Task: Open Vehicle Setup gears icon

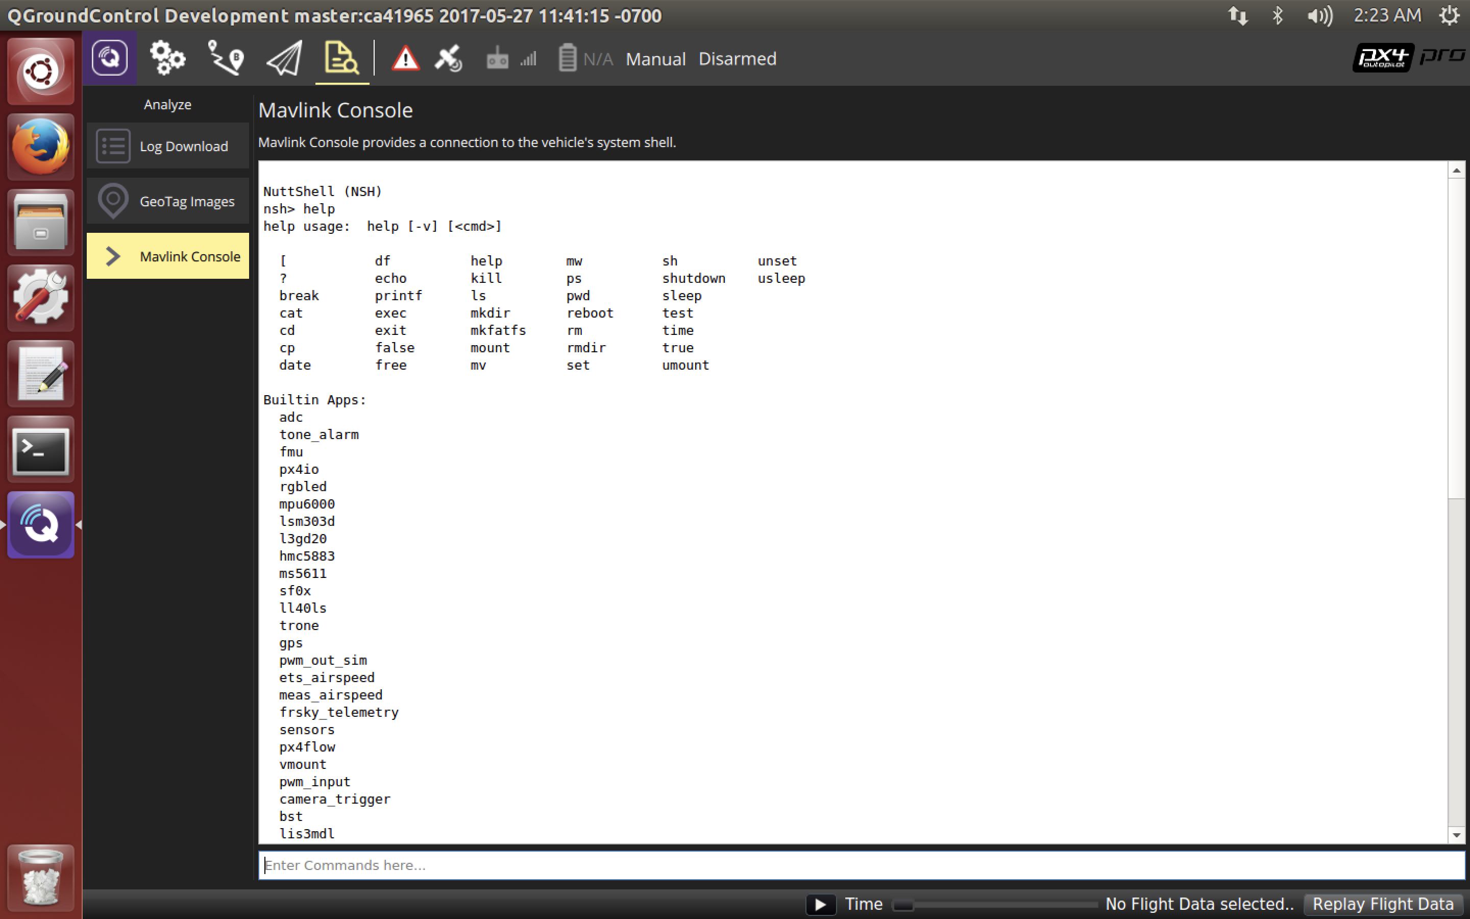Action: [x=167, y=58]
